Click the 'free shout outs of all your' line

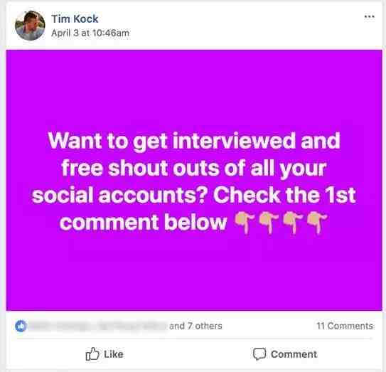pos(194,169)
